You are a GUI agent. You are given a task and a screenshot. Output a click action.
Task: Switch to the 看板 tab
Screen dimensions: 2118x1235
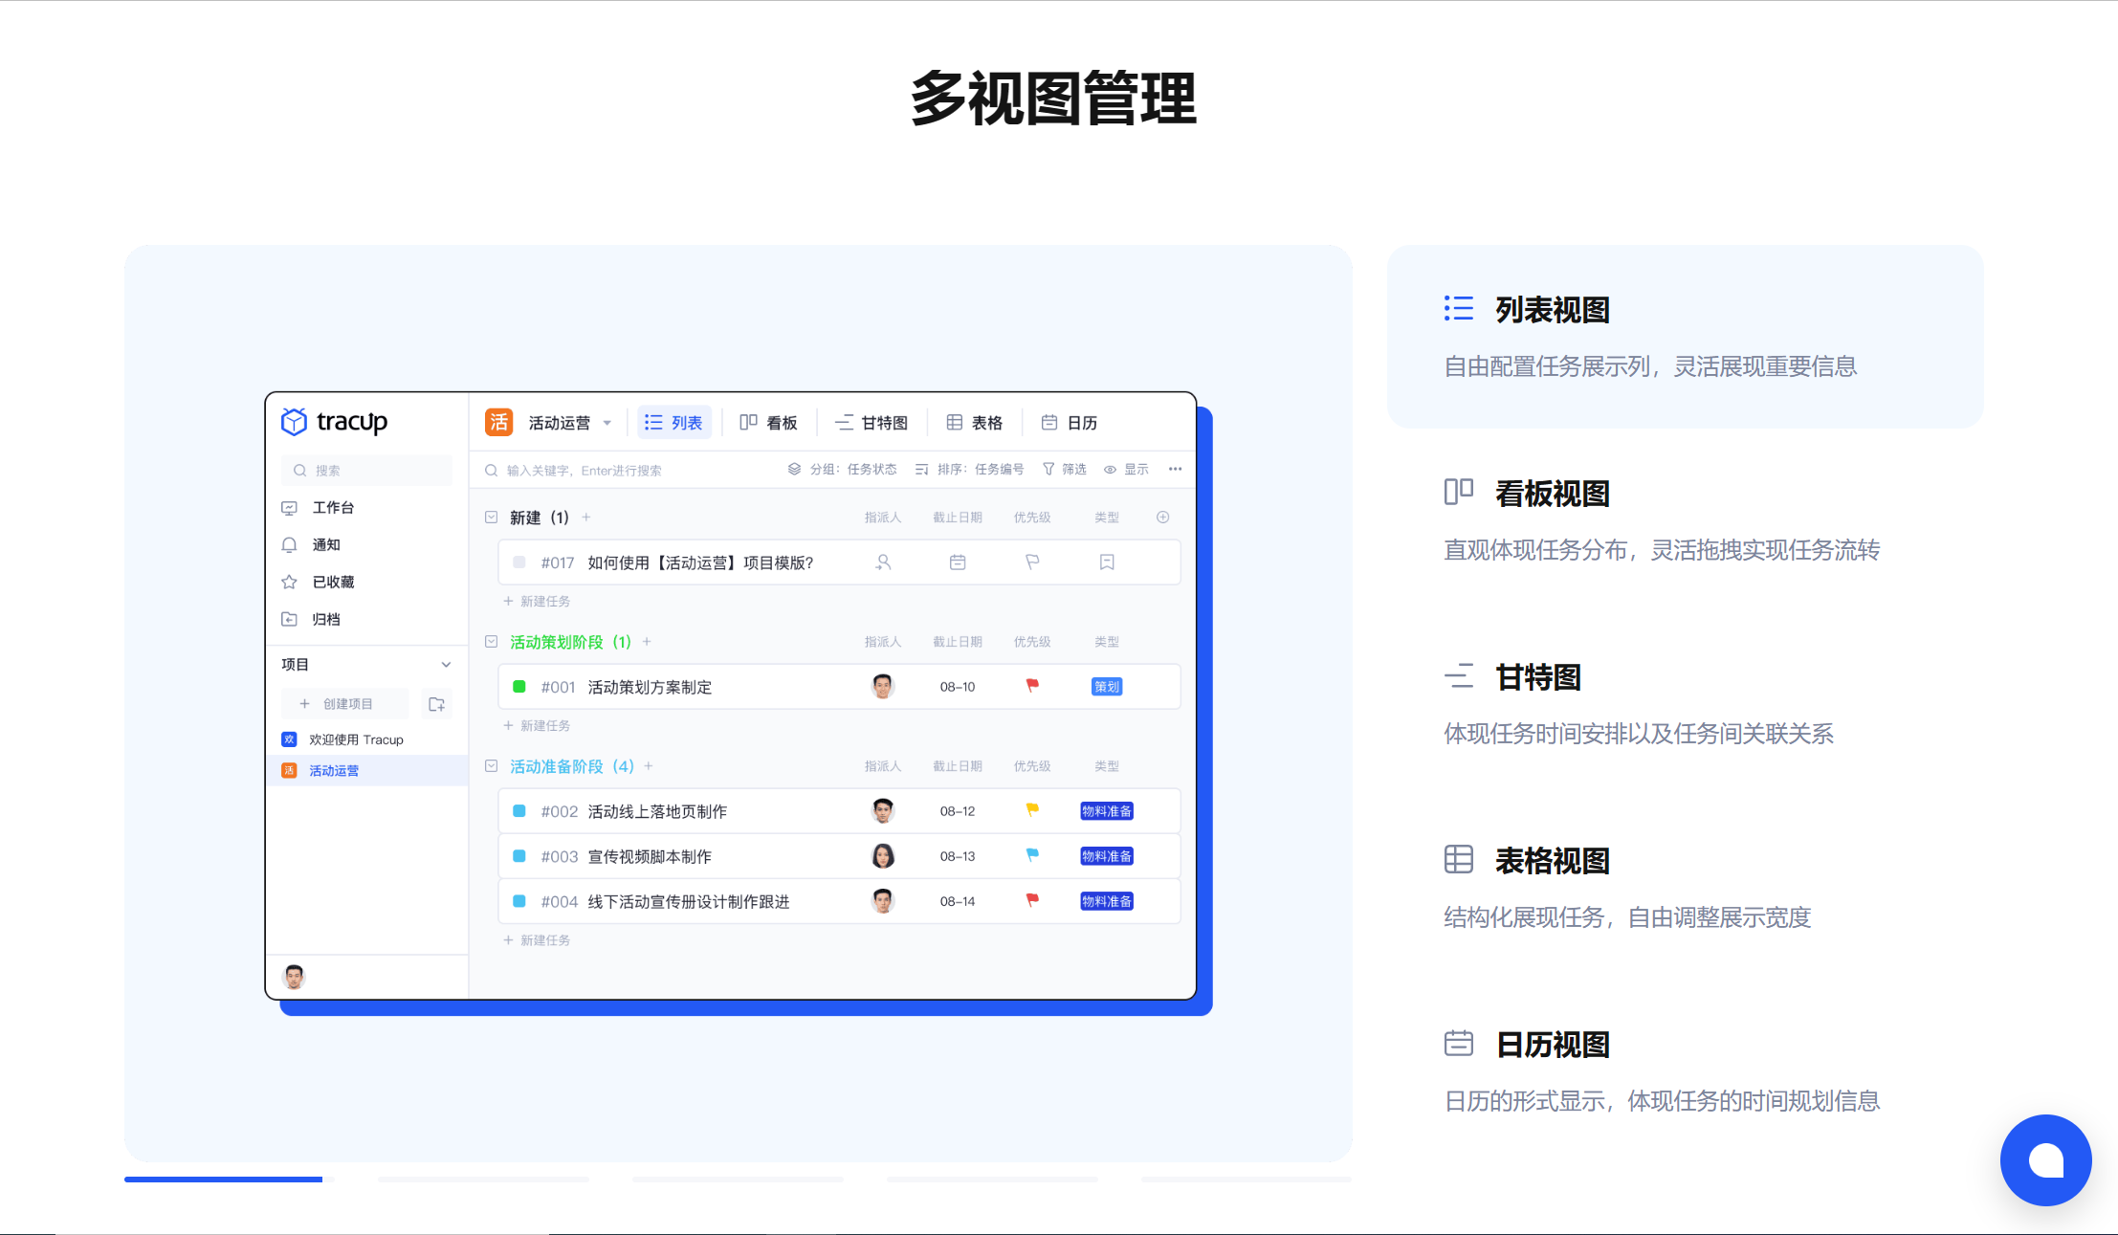pos(769,423)
